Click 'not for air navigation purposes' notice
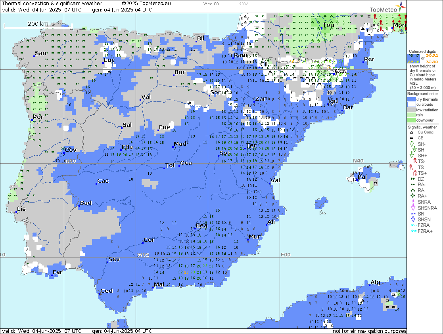443x334 pixels. point(369,331)
